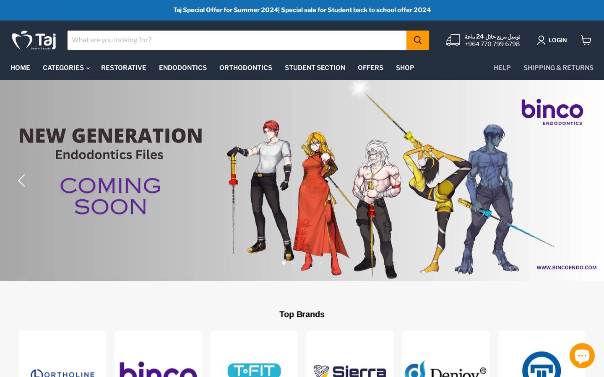Click the WWW.BINCOENDO.COM text in banner
Image resolution: width=604 pixels, height=377 pixels.
(x=566, y=268)
